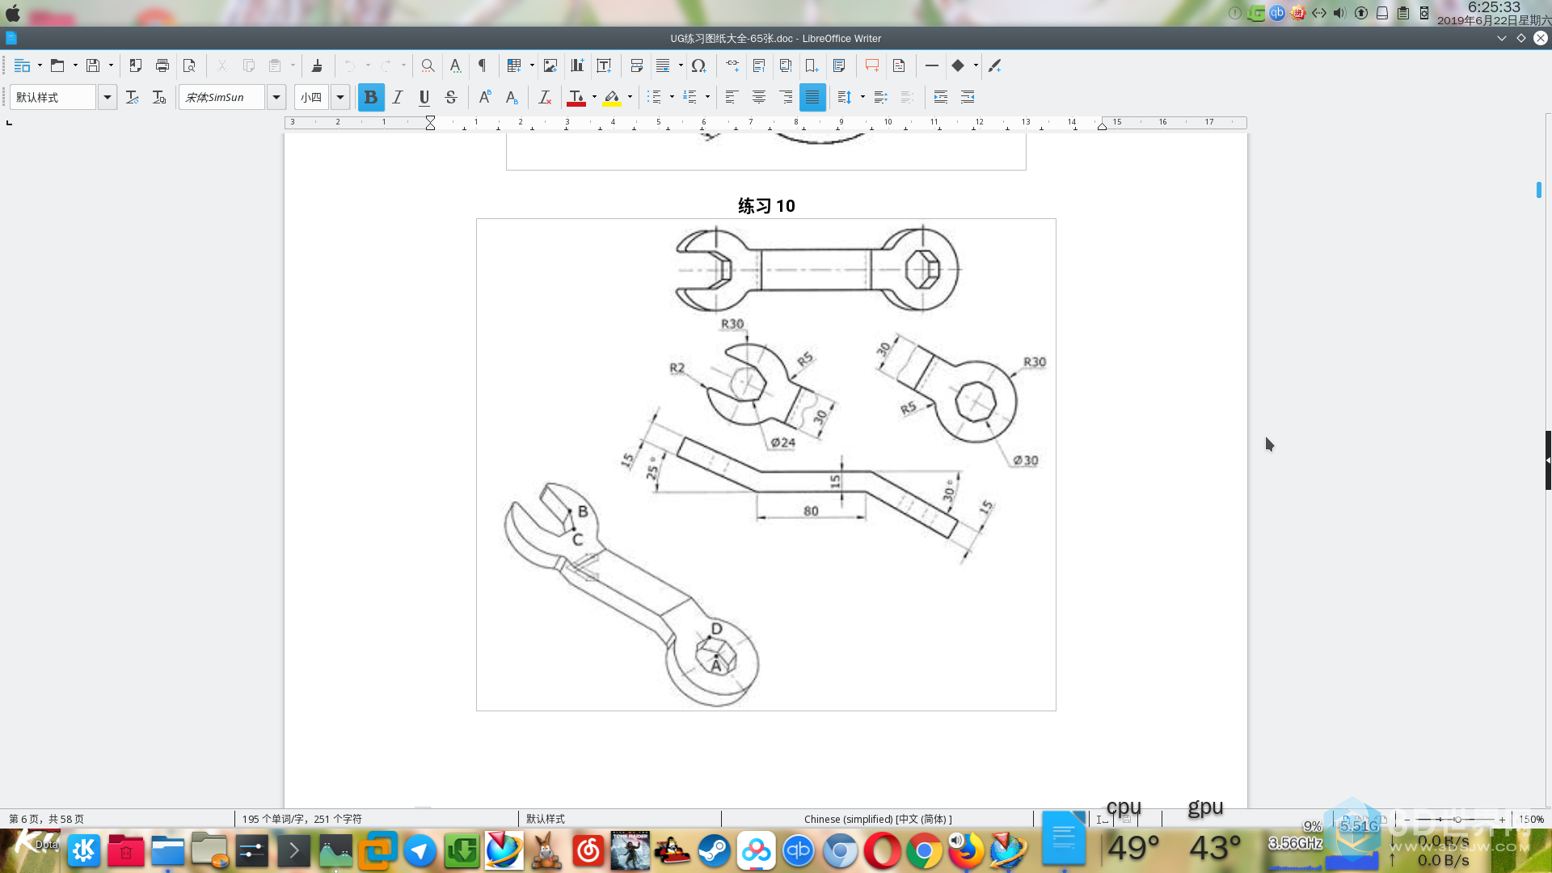The height and width of the screenshot is (873, 1552).
Task: Insert table icon
Action: [x=514, y=65]
